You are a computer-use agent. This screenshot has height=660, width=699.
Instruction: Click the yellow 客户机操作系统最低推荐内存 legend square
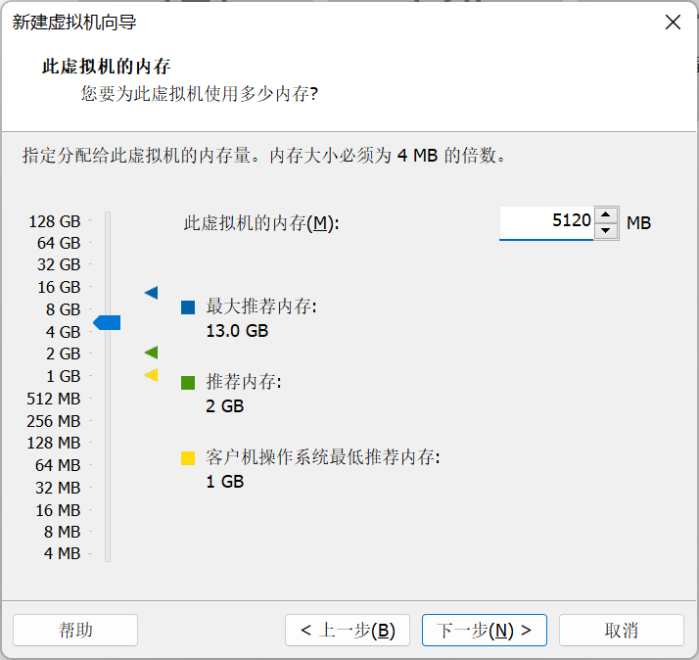coord(188,457)
